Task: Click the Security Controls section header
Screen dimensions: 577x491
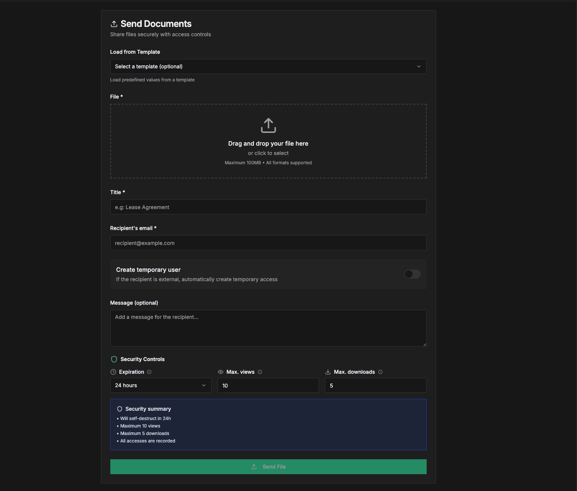Action: [142, 359]
